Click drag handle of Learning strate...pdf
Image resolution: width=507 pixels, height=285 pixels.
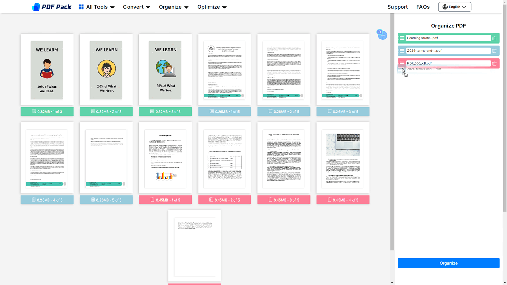(402, 38)
